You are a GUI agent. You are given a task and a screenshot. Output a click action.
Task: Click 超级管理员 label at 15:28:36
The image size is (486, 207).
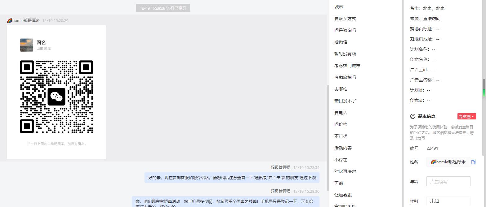pos(280,191)
